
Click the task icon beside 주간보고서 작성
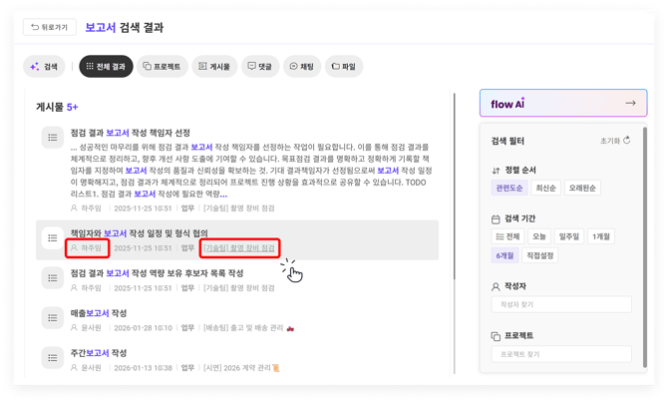click(52, 358)
